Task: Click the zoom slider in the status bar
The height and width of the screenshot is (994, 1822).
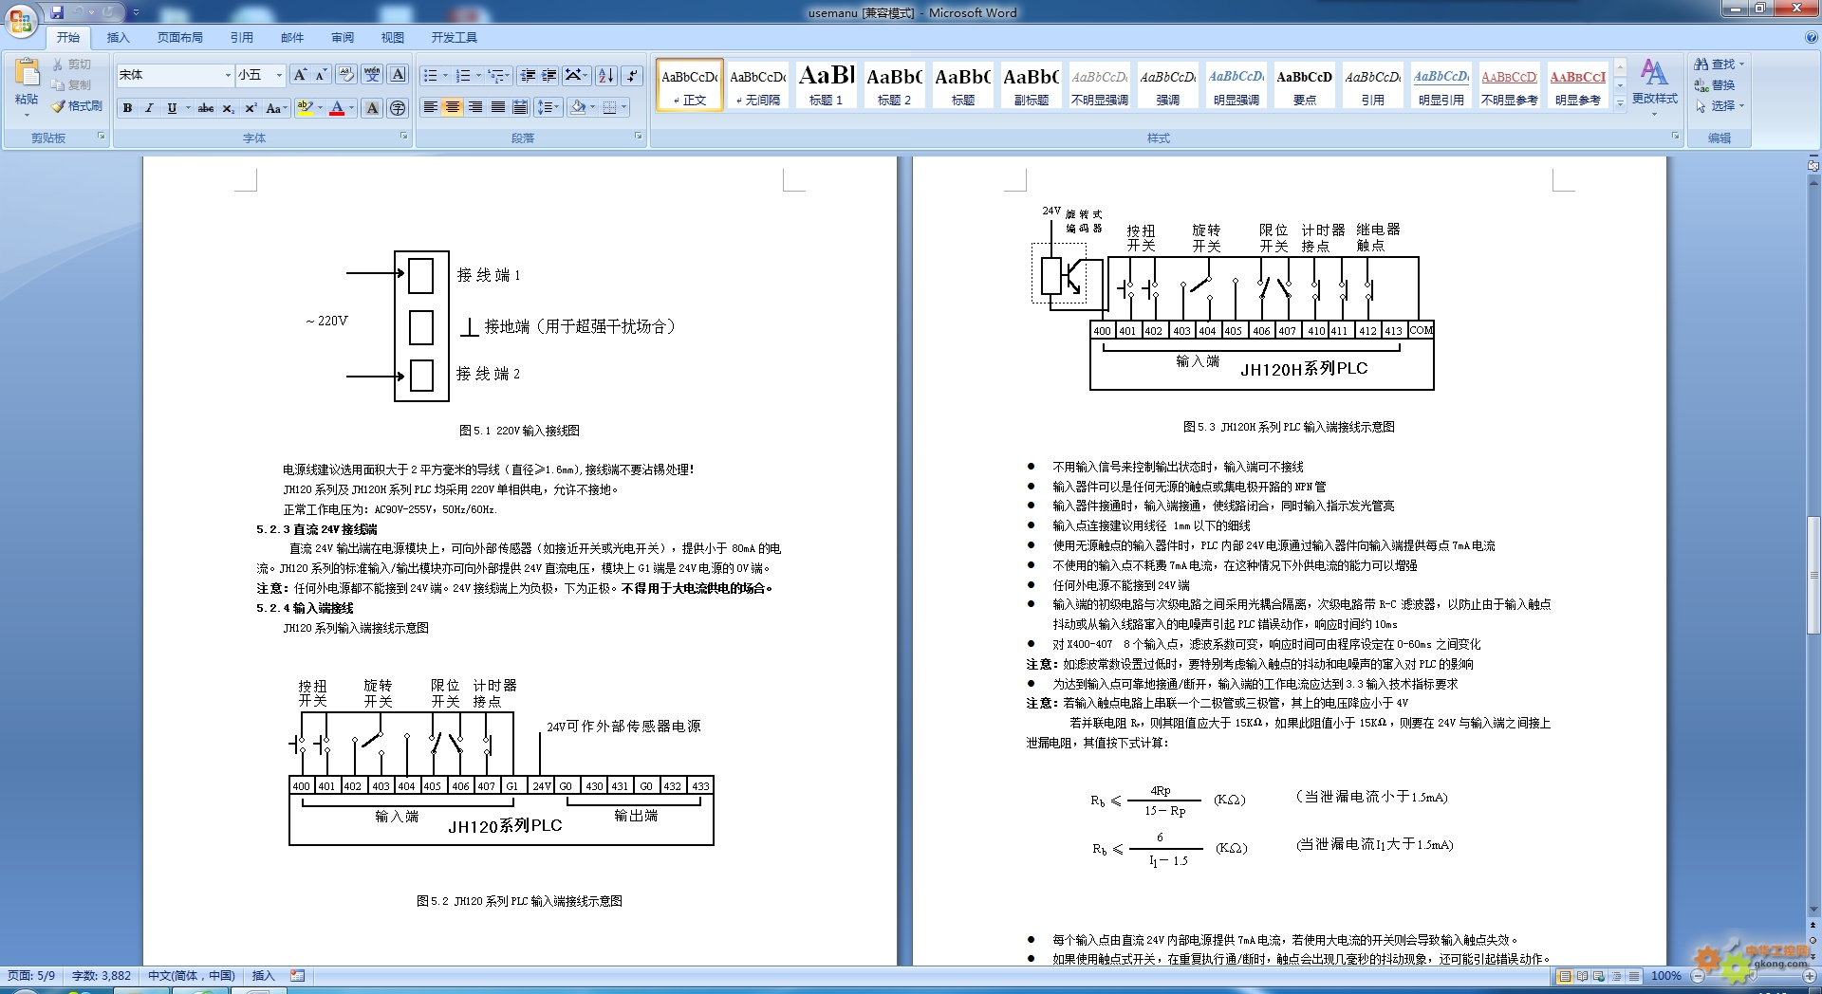Action: coord(1755,975)
